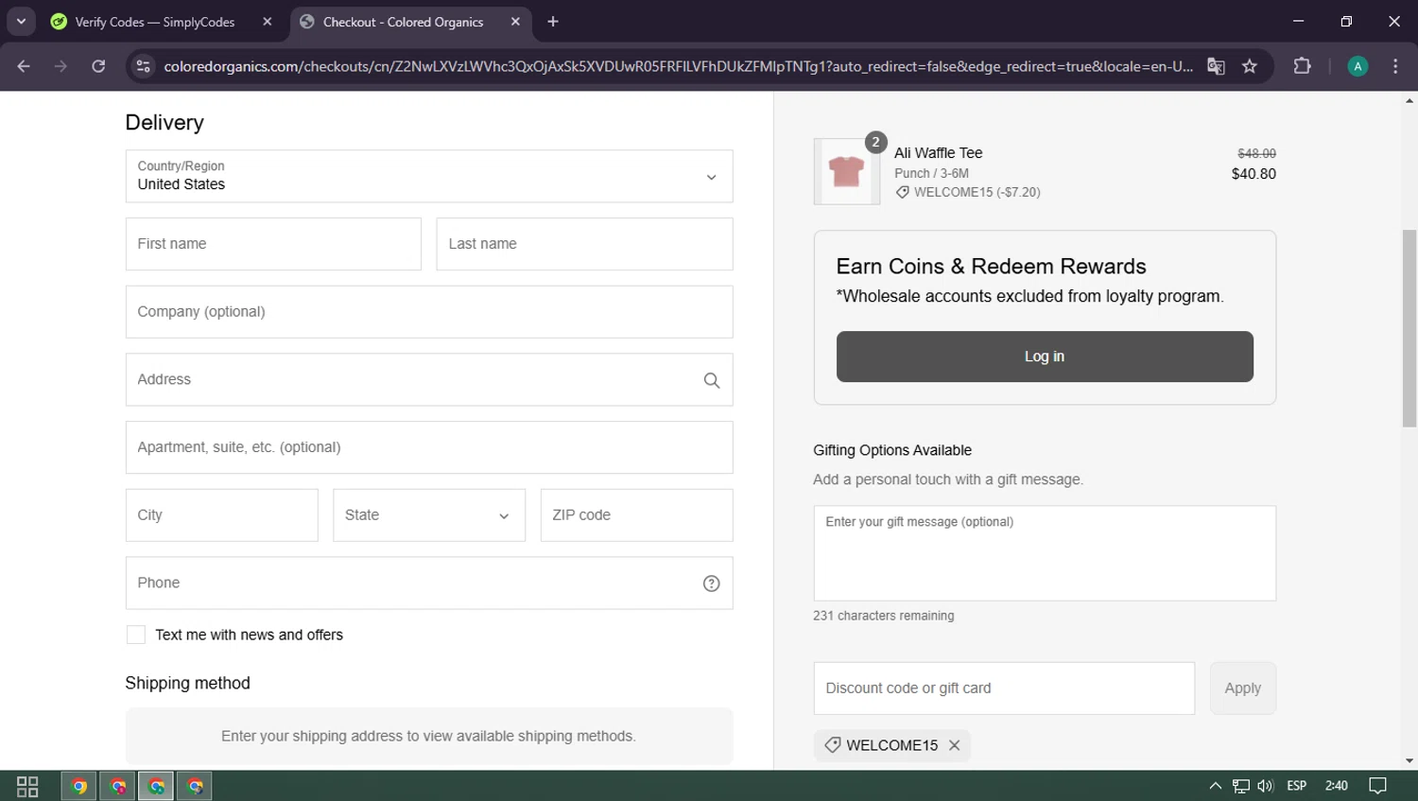The height and width of the screenshot is (801, 1418).
Task: Reload the checkout page
Action: (x=98, y=66)
